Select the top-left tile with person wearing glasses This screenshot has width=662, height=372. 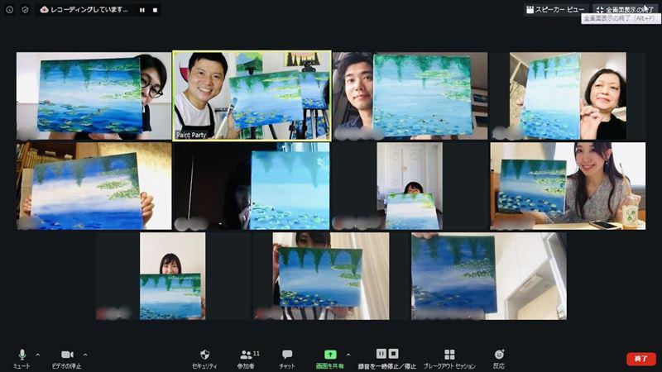[94, 96]
